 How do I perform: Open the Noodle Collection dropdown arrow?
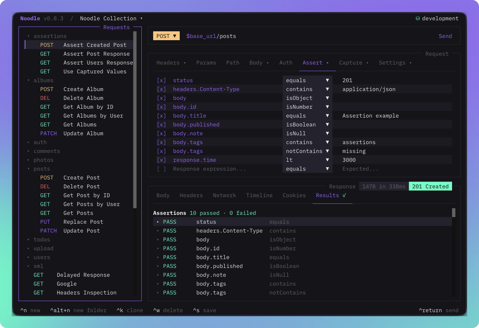[141, 18]
